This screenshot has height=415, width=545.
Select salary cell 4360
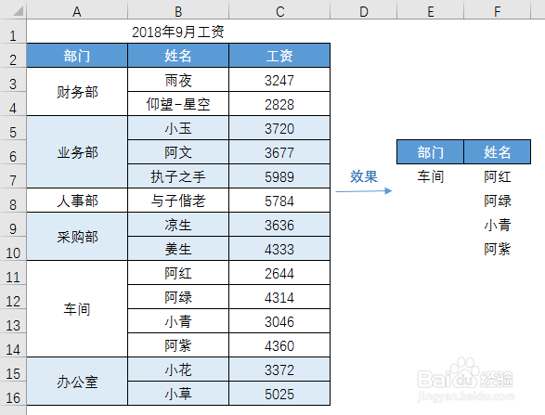279,345
